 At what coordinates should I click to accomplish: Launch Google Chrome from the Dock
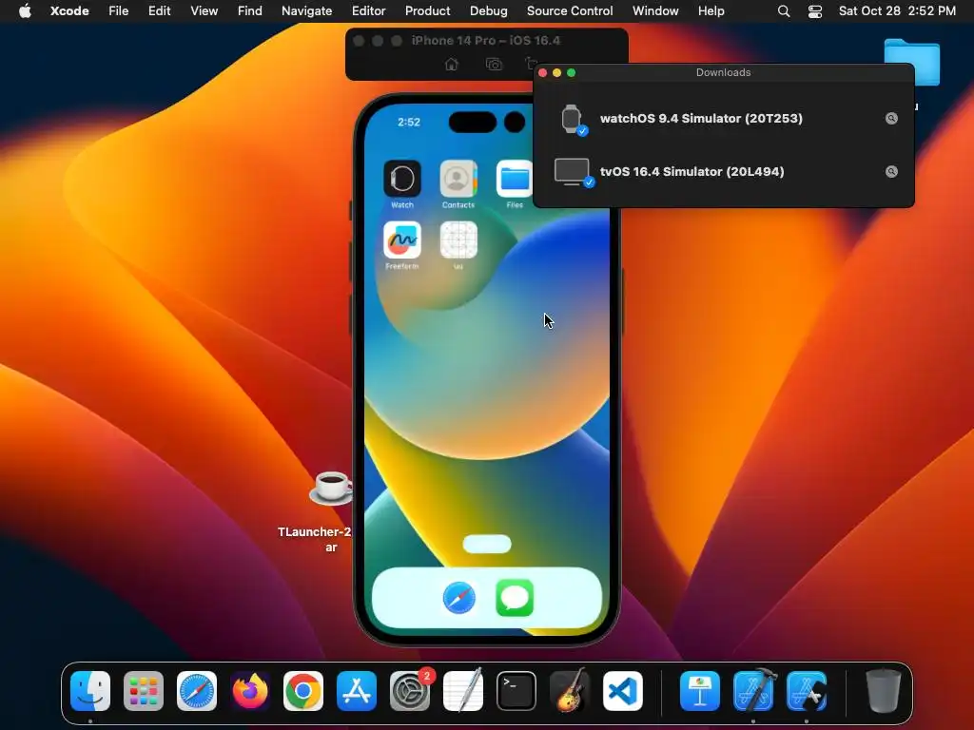(303, 691)
